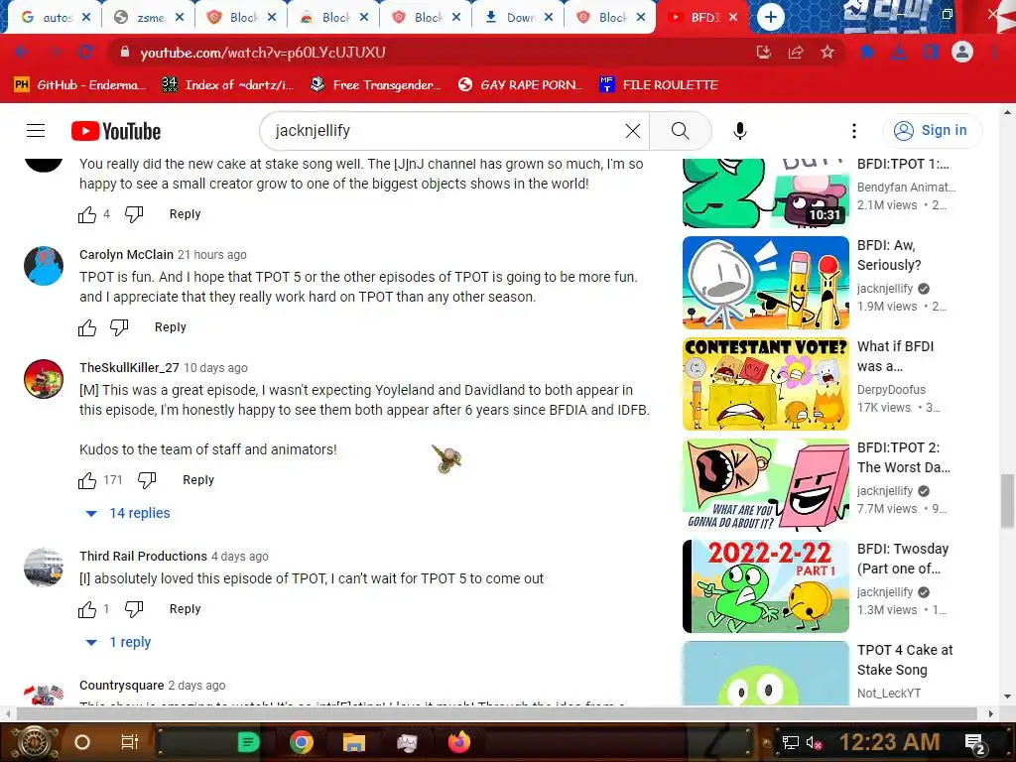This screenshot has width=1016, height=762.
Task: Switch to the 'zsme' tab
Action: click(149, 18)
